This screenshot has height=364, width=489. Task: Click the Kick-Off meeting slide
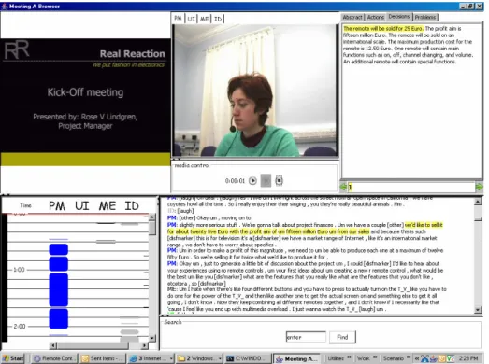(85, 102)
